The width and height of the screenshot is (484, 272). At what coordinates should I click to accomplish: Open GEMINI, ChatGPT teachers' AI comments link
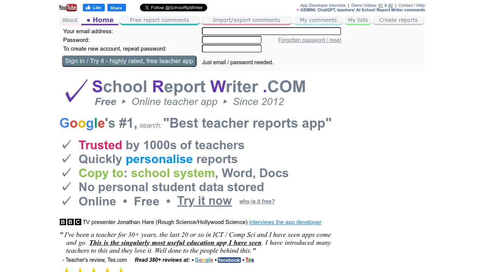(363, 10)
